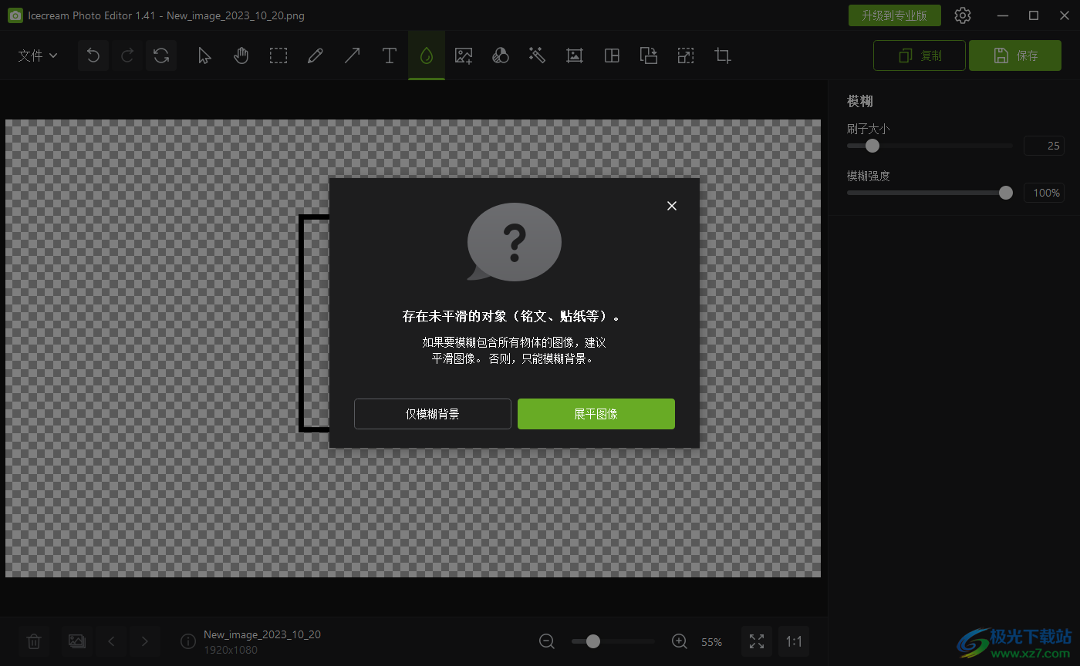Select the rectangular marquee tool
This screenshot has height=666, width=1080.
278,55
